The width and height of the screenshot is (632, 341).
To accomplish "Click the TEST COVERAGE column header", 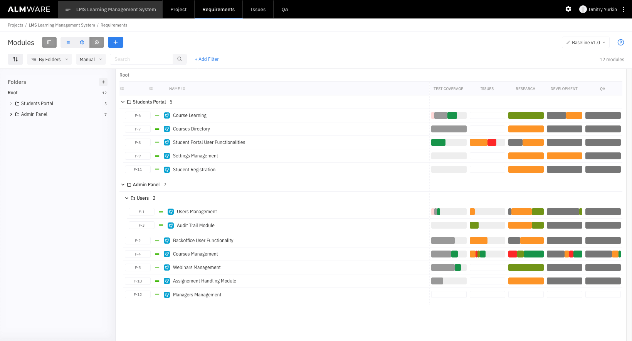I will click(x=448, y=89).
